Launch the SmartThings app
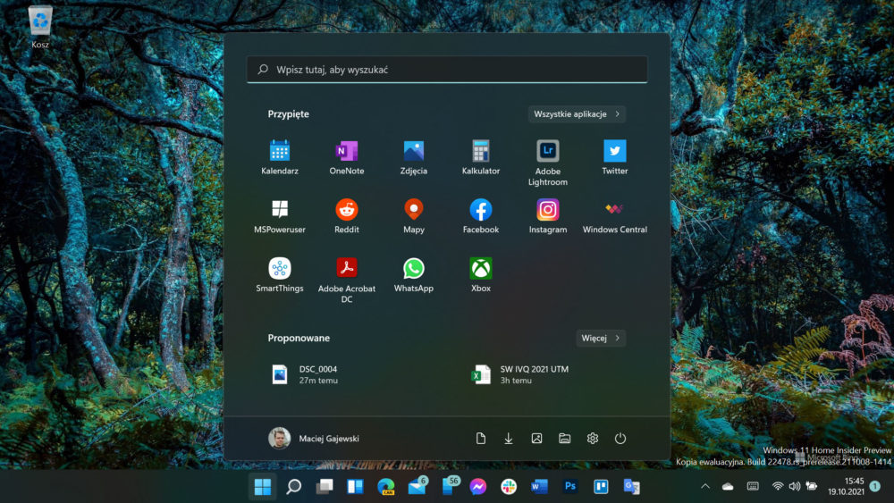894x503 pixels. tap(279, 274)
